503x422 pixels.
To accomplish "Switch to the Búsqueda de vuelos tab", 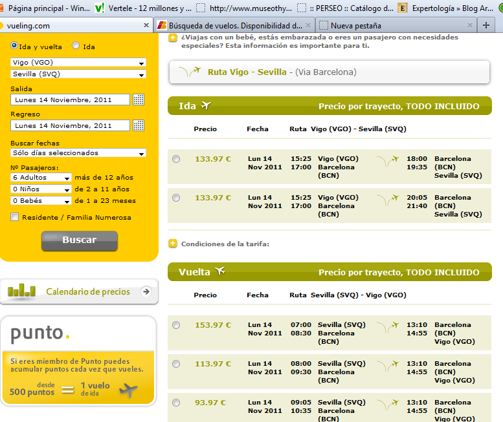I will click(235, 26).
